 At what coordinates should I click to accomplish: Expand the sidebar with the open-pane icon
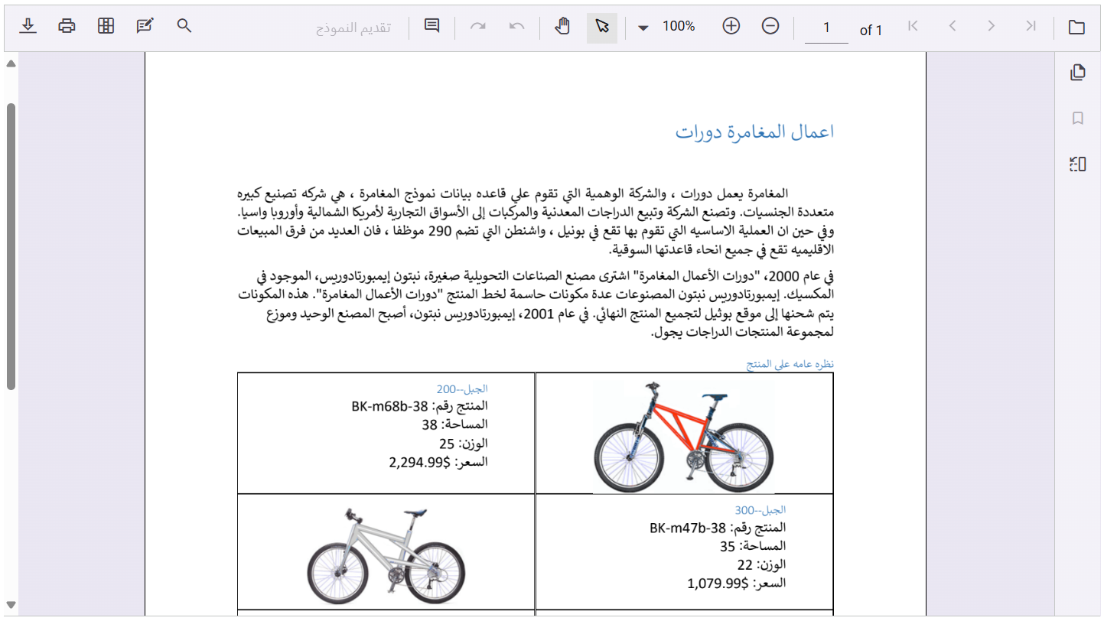pyautogui.click(x=1078, y=164)
